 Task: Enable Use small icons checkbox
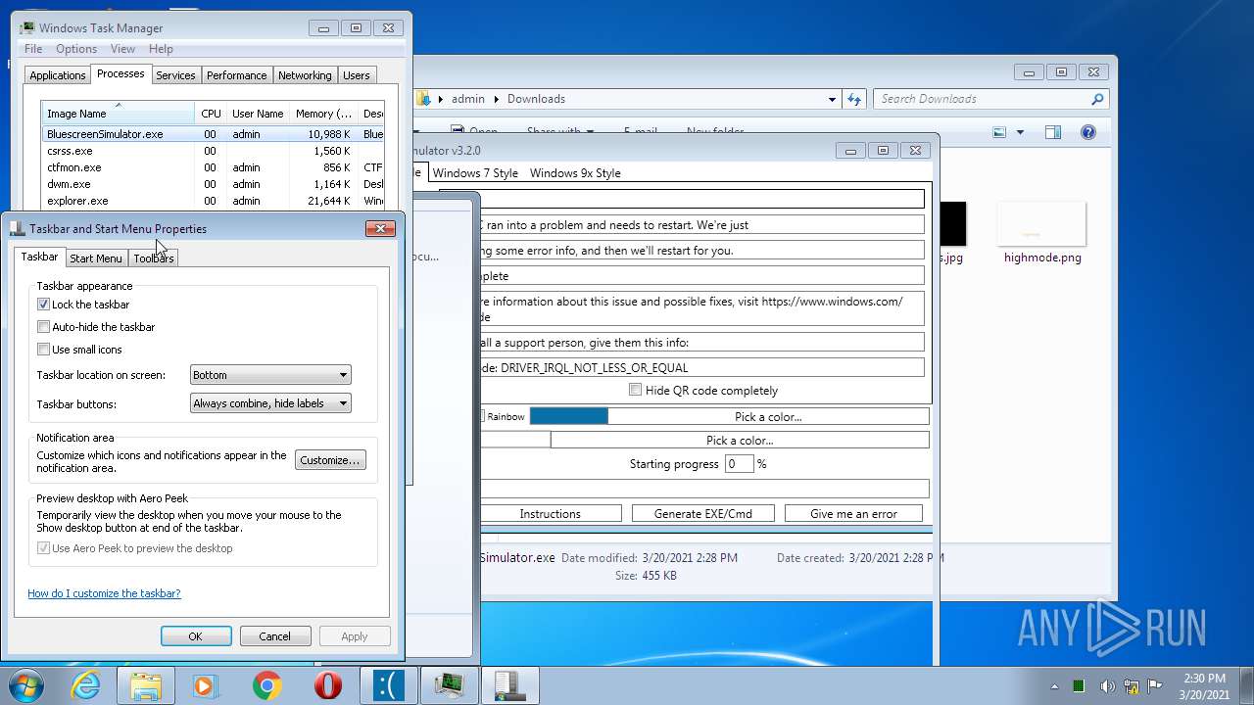pyautogui.click(x=43, y=350)
